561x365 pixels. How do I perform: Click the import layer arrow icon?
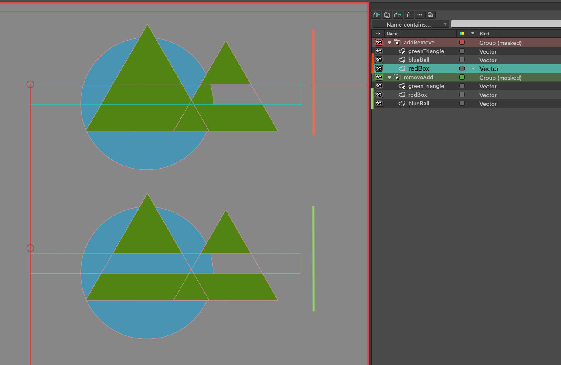(398, 15)
